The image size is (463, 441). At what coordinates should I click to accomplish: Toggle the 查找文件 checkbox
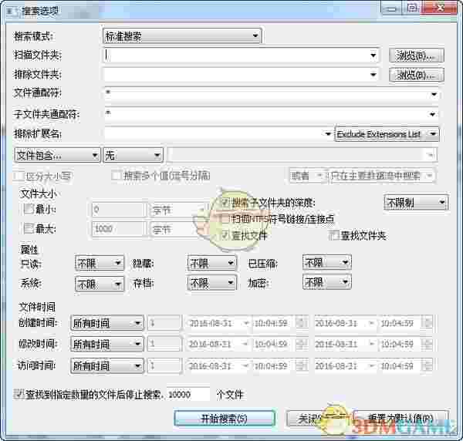click(x=226, y=235)
